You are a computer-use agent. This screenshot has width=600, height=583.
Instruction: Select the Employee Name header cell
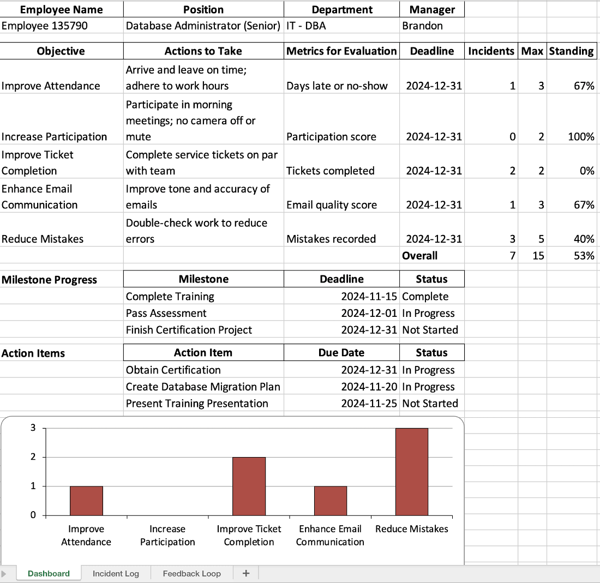(x=62, y=10)
